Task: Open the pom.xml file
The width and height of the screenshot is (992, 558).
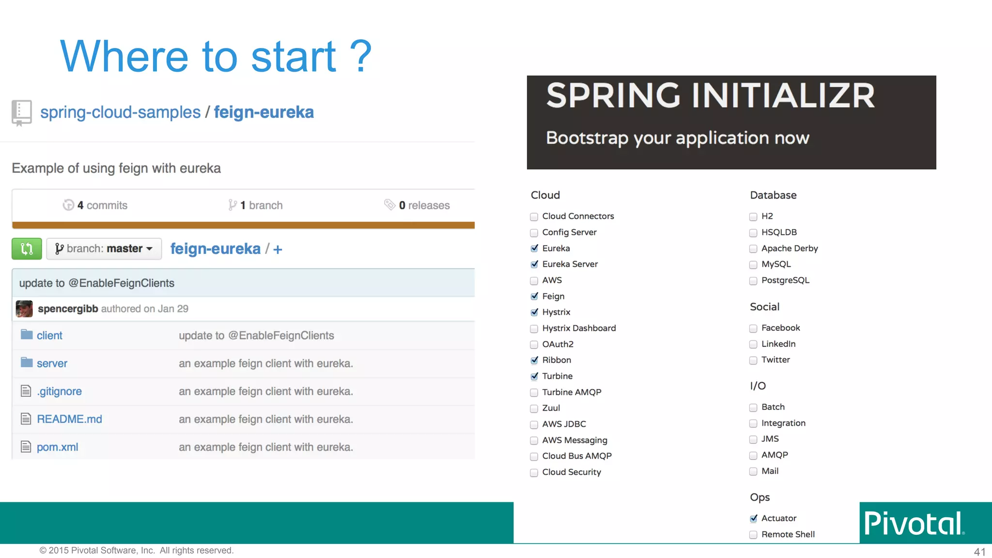Action: click(x=57, y=447)
